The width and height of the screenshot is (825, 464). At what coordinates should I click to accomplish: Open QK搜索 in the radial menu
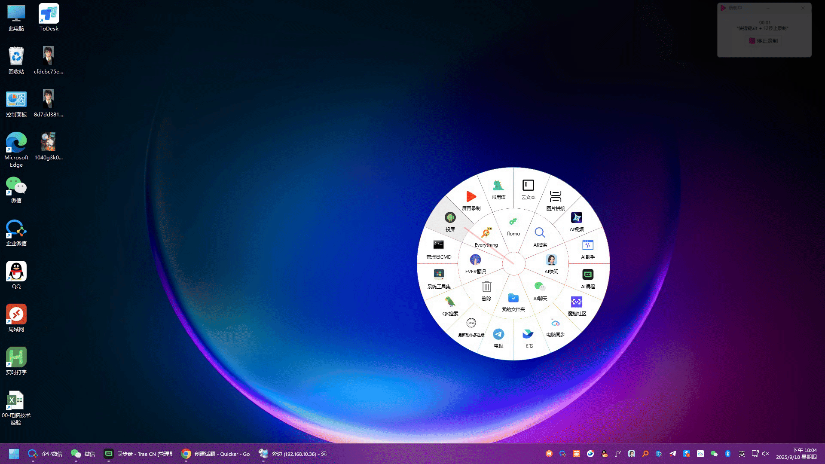click(450, 306)
